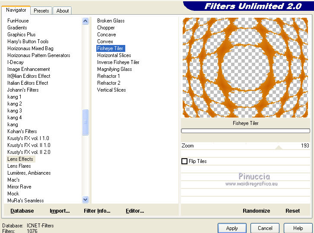314x233 pixels.
Task: Select It@lian Editors Effect category
Action: tap(29, 76)
